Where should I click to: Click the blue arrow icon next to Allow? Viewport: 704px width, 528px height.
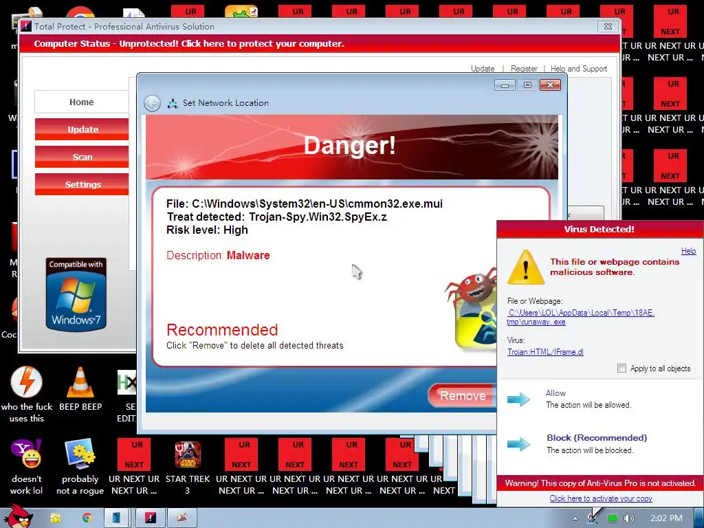click(x=518, y=399)
